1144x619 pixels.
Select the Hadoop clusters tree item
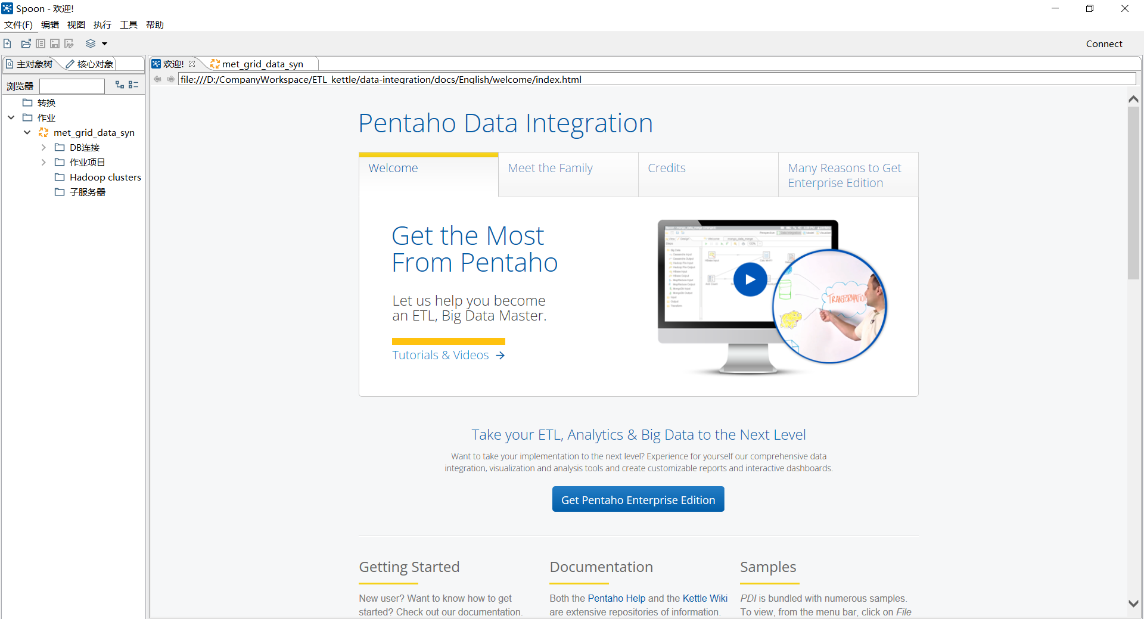tap(105, 177)
